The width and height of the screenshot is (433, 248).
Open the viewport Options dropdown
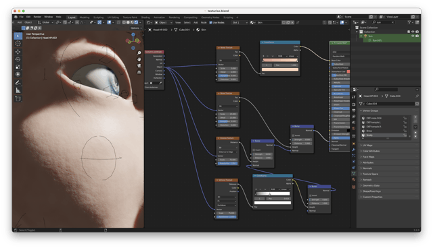(x=136, y=28)
